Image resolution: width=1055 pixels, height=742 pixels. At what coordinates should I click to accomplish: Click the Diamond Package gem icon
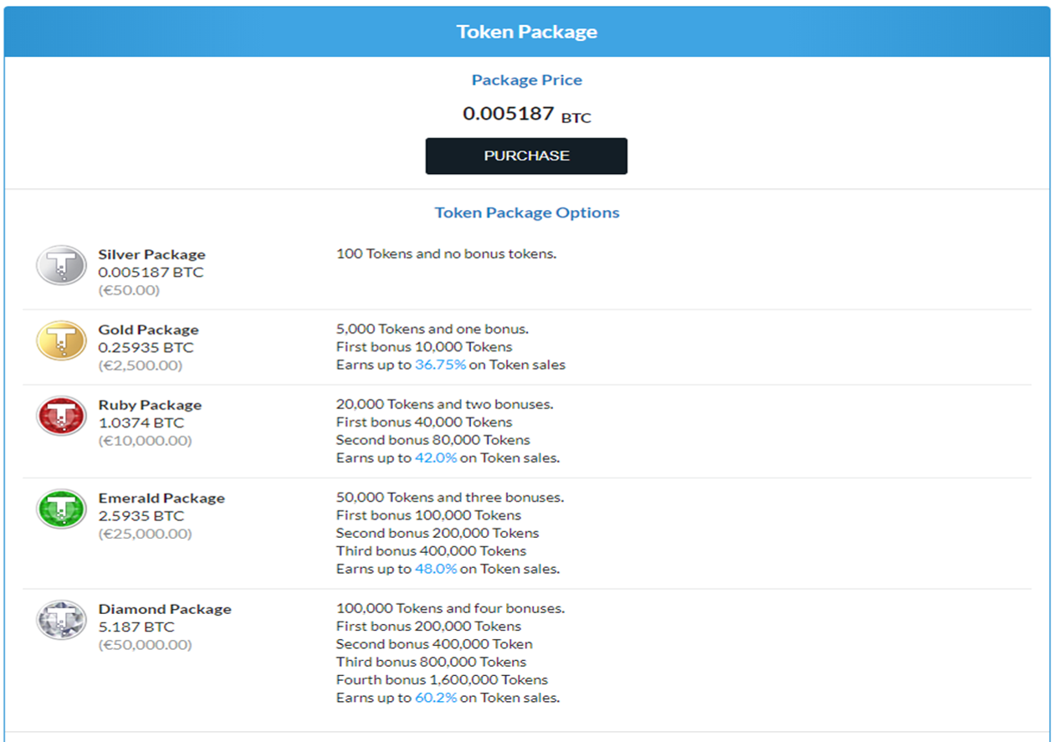point(61,620)
